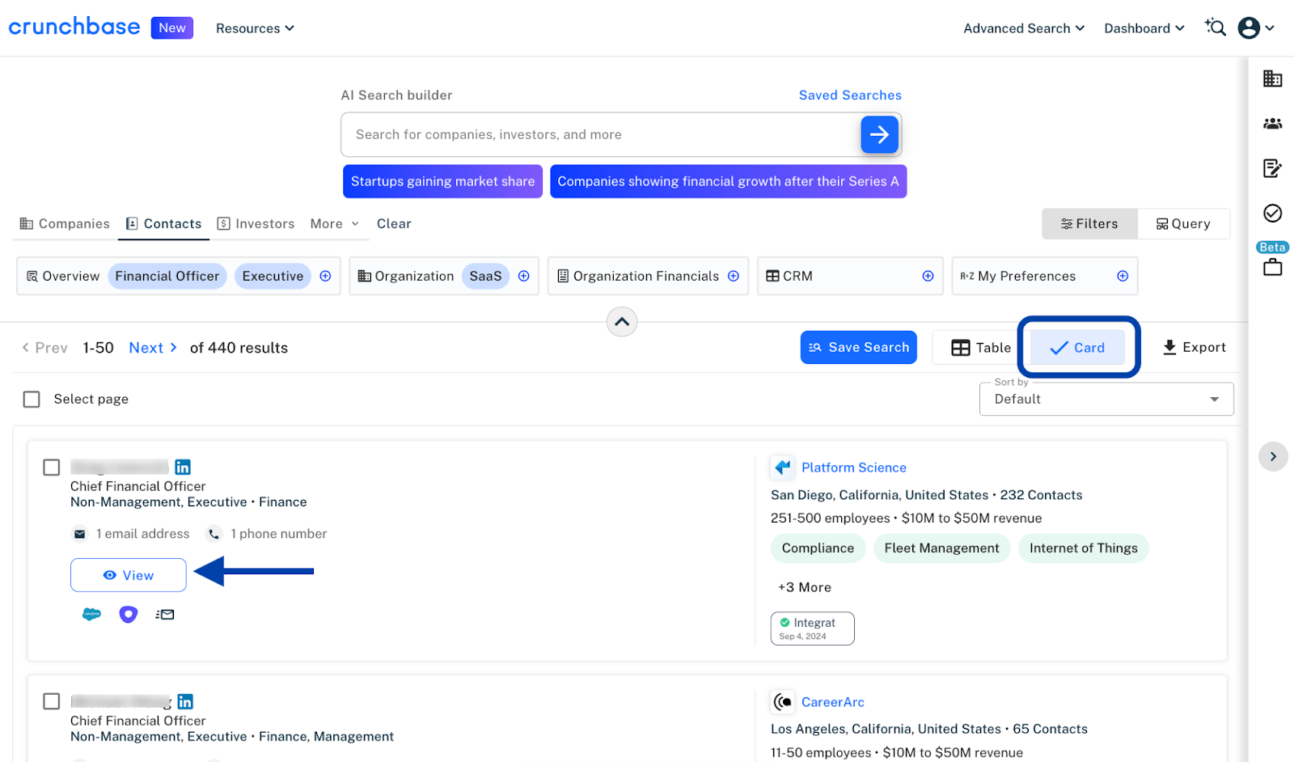This screenshot has width=1294, height=762.
Task: Click the user account avatar icon
Action: click(1249, 28)
